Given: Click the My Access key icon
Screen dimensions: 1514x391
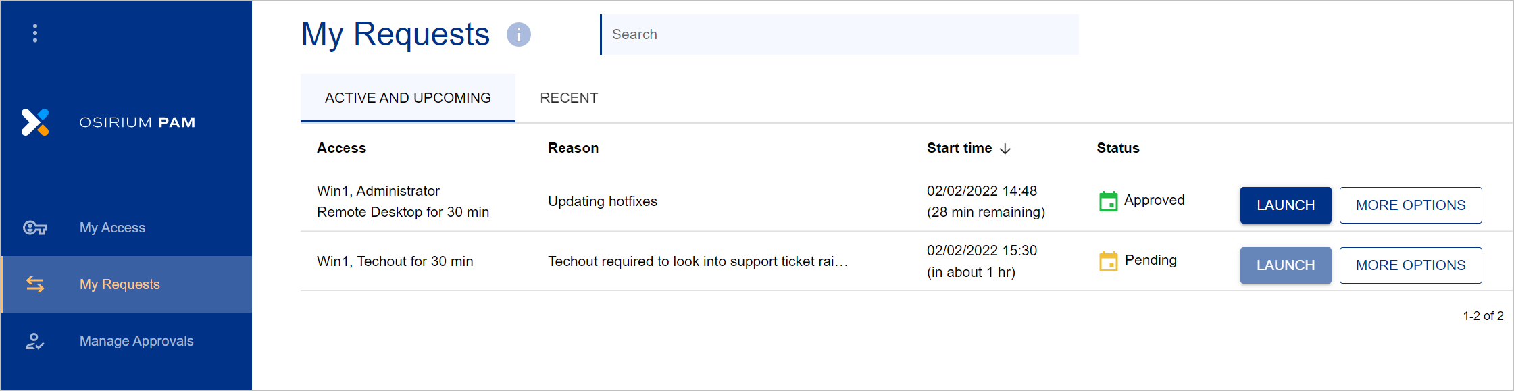Looking at the screenshot, I should [x=35, y=228].
